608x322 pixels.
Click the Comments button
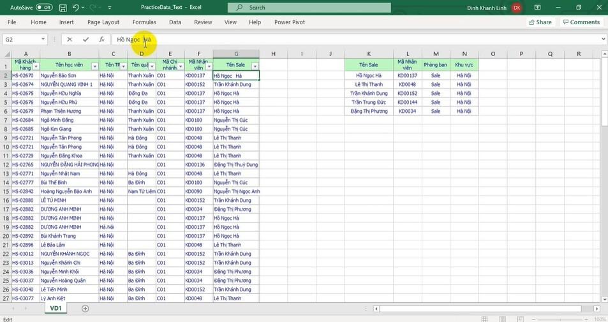point(581,22)
